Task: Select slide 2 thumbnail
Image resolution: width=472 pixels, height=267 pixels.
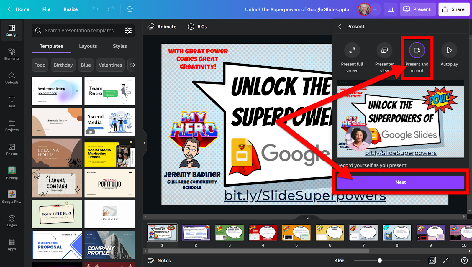Action: click(x=196, y=233)
